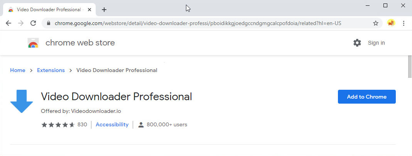
Task: Open a new tab with the plus button
Action: pos(104,10)
